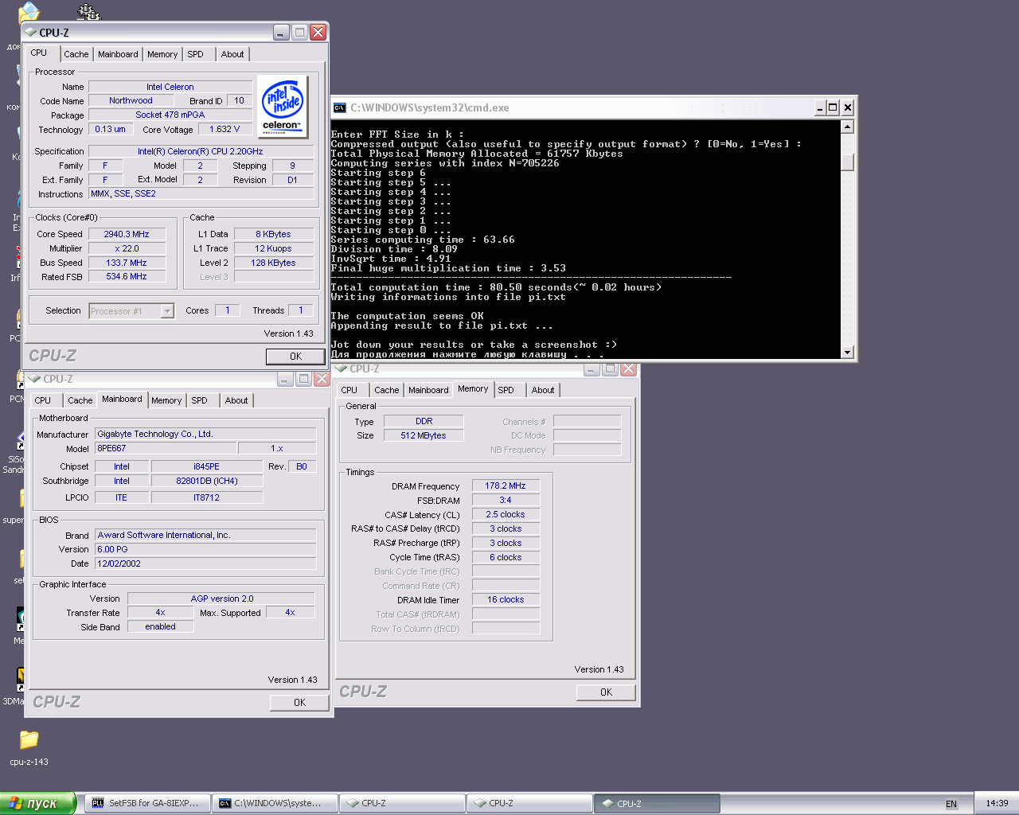Screen dimensions: 1019x815
Task: Click the Code Name value Northwood
Action: tap(131, 100)
